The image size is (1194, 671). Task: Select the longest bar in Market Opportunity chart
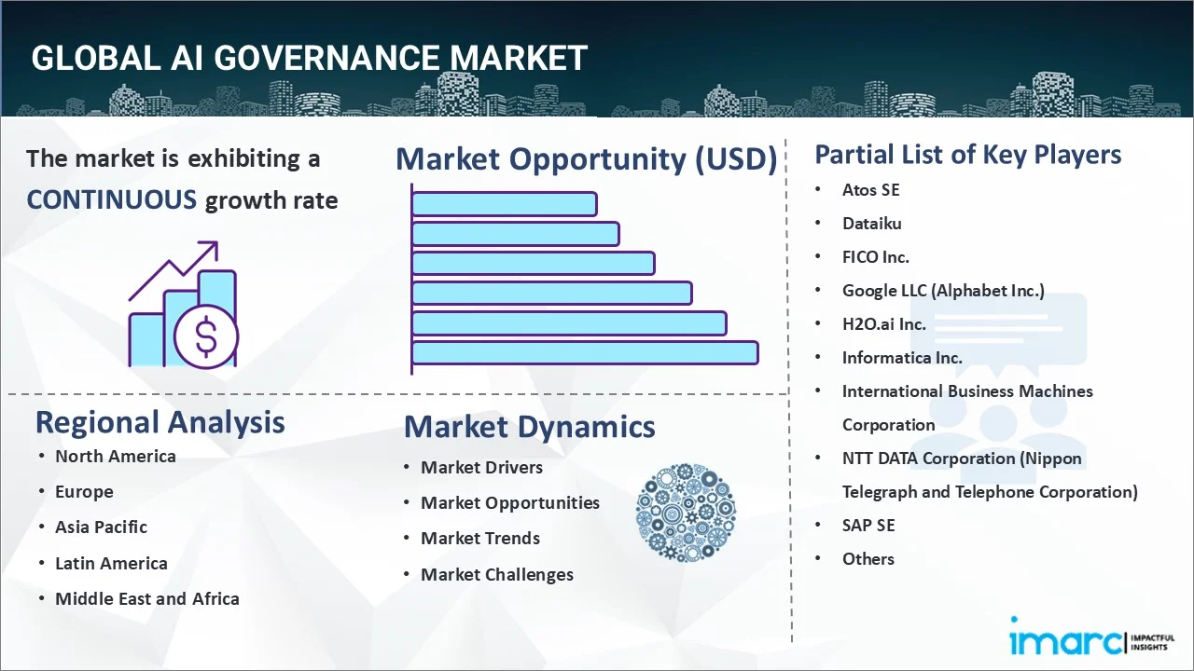[x=585, y=352]
